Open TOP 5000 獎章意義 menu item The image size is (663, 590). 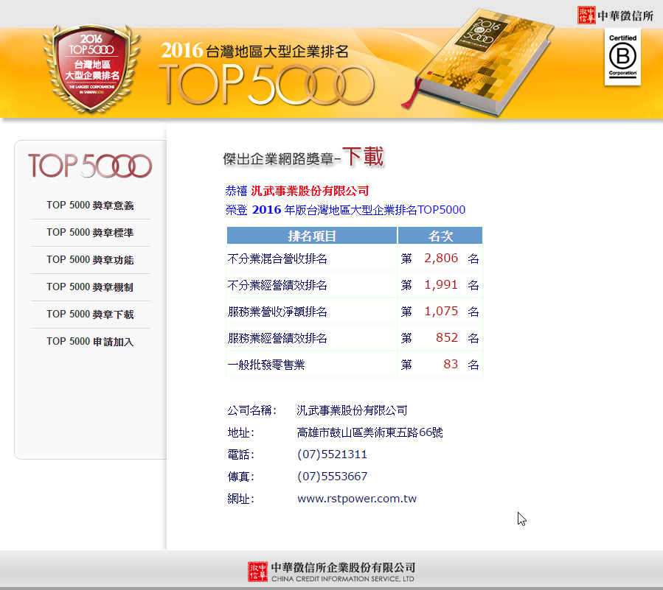point(90,206)
